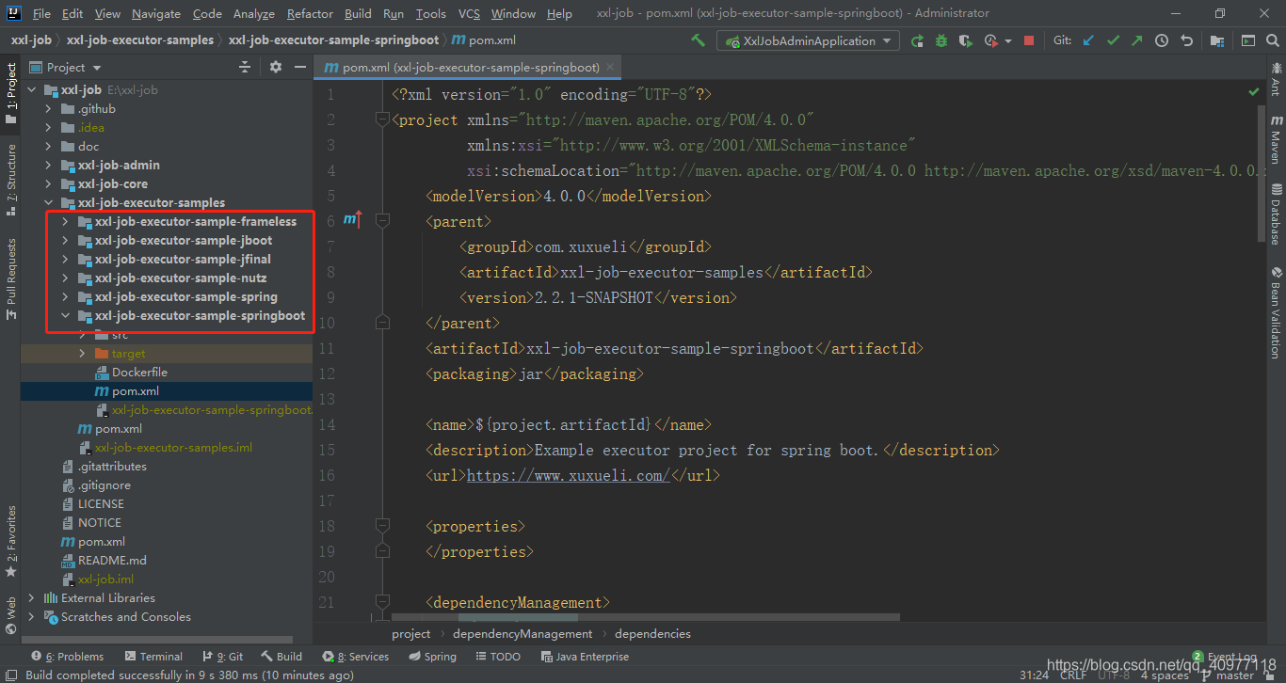
Task: Hide the Project tool window (minus icon)
Action: pyautogui.click(x=300, y=67)
